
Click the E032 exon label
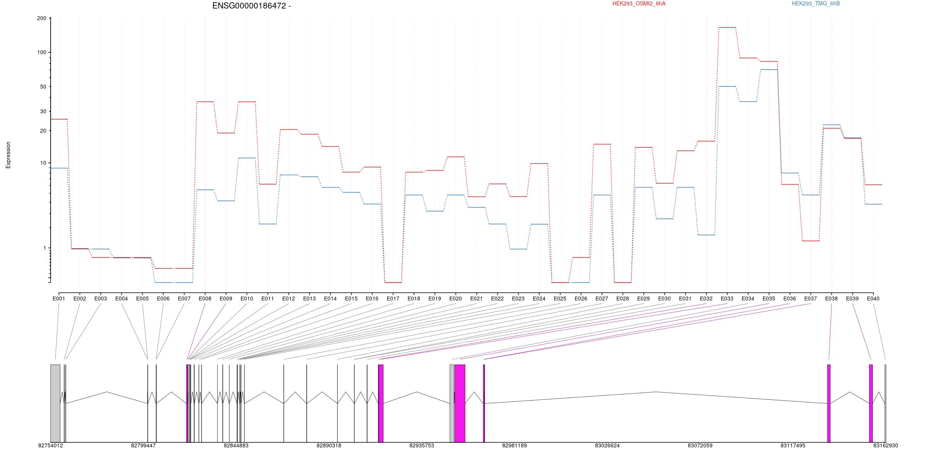(706, 299)
